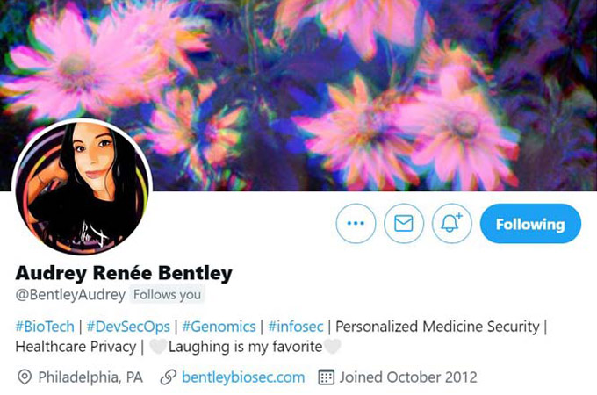597x395 pixels.
Task: Click the envelope message icon
Action: pyautogui.click(x=404, y=223)
